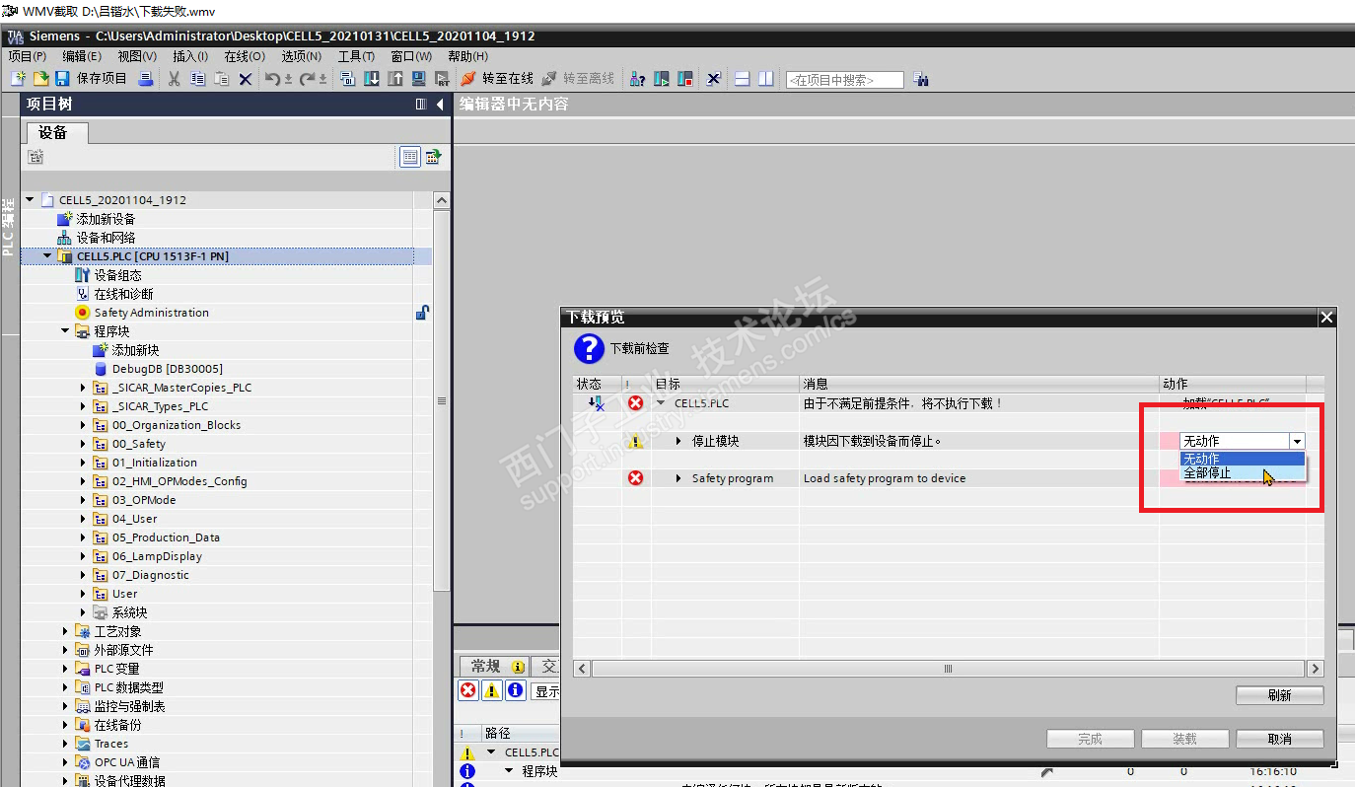This screenshot has height=787, width=1355.
Task: Click the Stop CPU icon
Action: point(685,79)
